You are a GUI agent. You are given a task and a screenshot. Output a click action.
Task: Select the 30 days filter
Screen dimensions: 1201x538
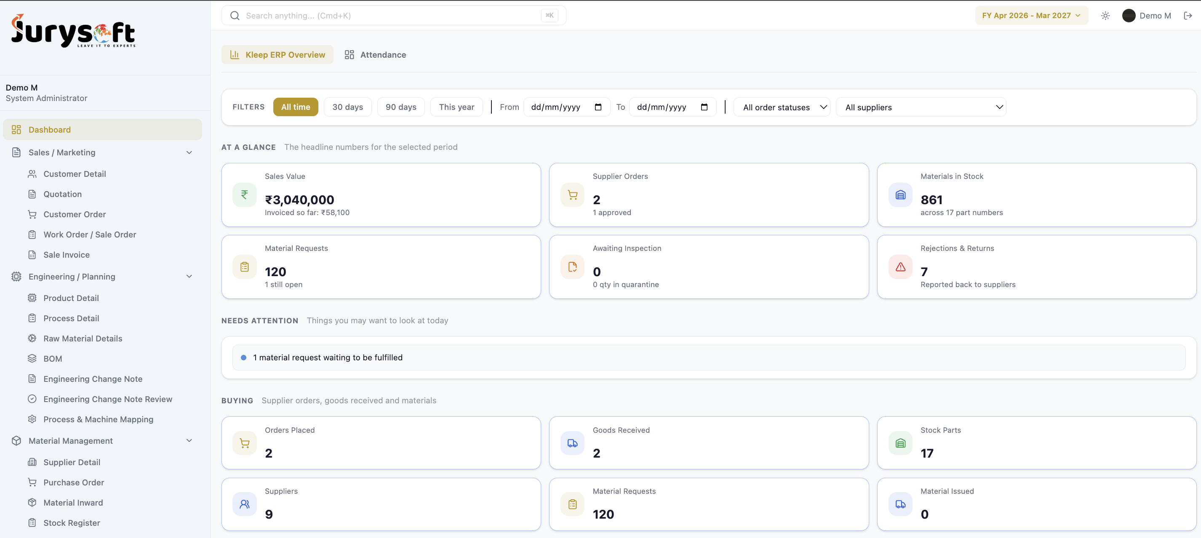[x=347, y=107]
